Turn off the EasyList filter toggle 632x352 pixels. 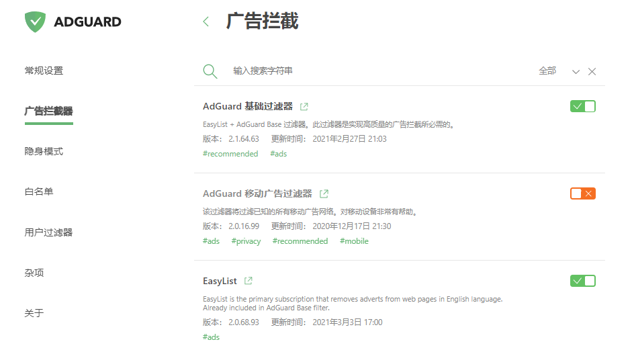click(582, 281)
